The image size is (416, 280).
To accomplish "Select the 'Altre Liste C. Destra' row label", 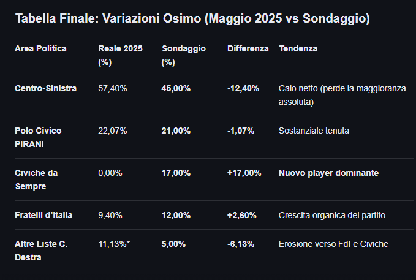I will point(41,251).
